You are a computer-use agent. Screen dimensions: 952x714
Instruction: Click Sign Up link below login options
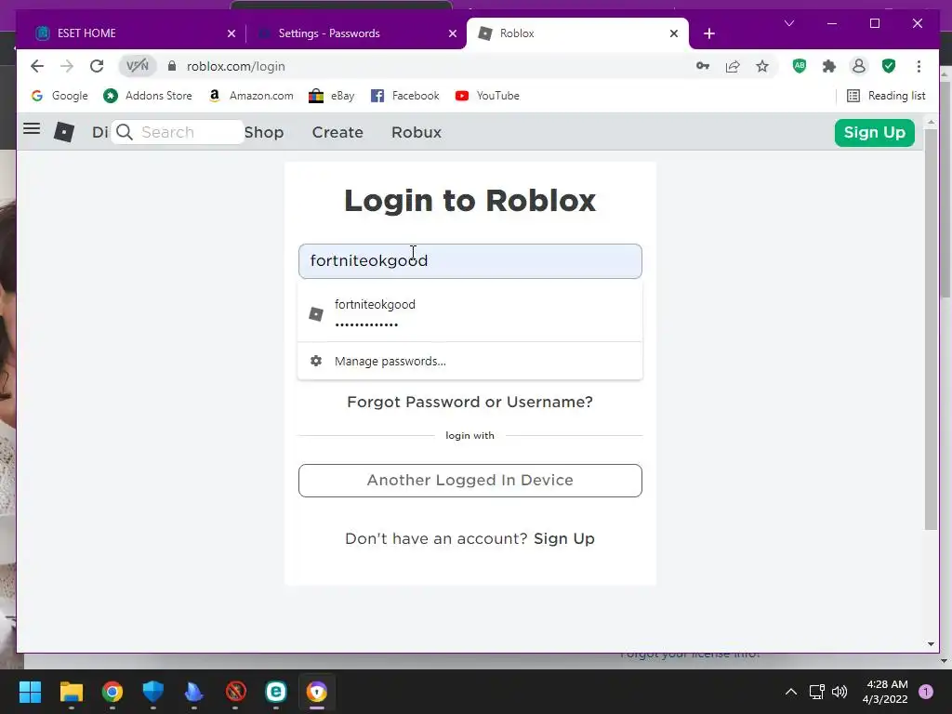[x=564, y=538]
